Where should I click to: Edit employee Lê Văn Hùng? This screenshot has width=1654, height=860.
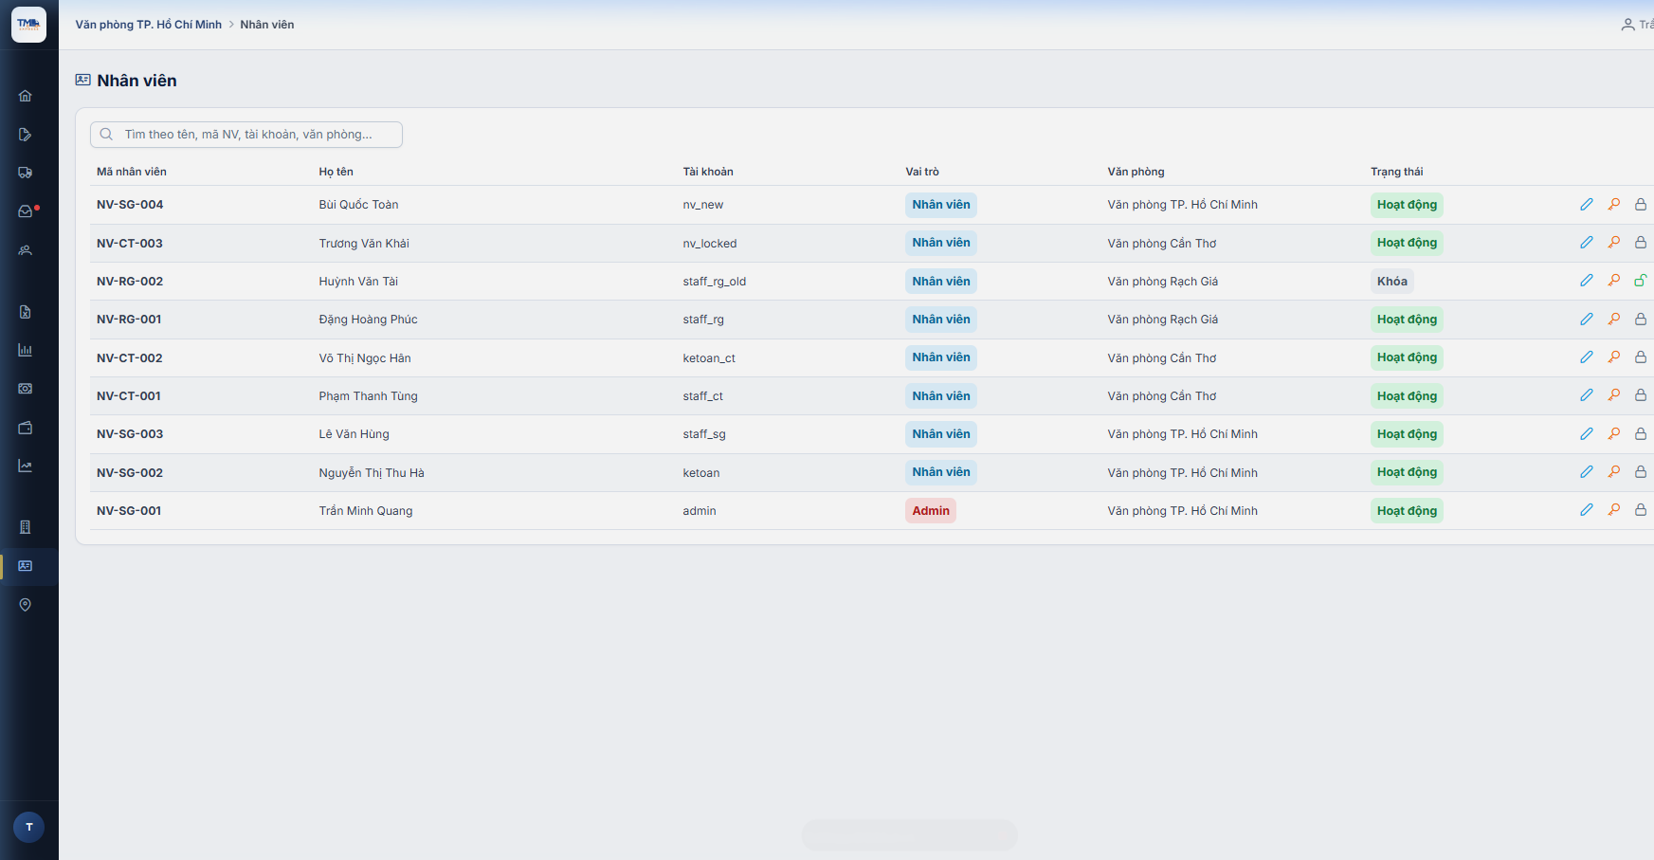1587,434
